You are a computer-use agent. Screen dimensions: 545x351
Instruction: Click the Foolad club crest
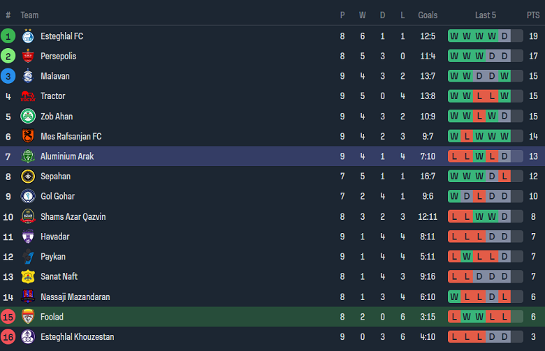point(28,317)
